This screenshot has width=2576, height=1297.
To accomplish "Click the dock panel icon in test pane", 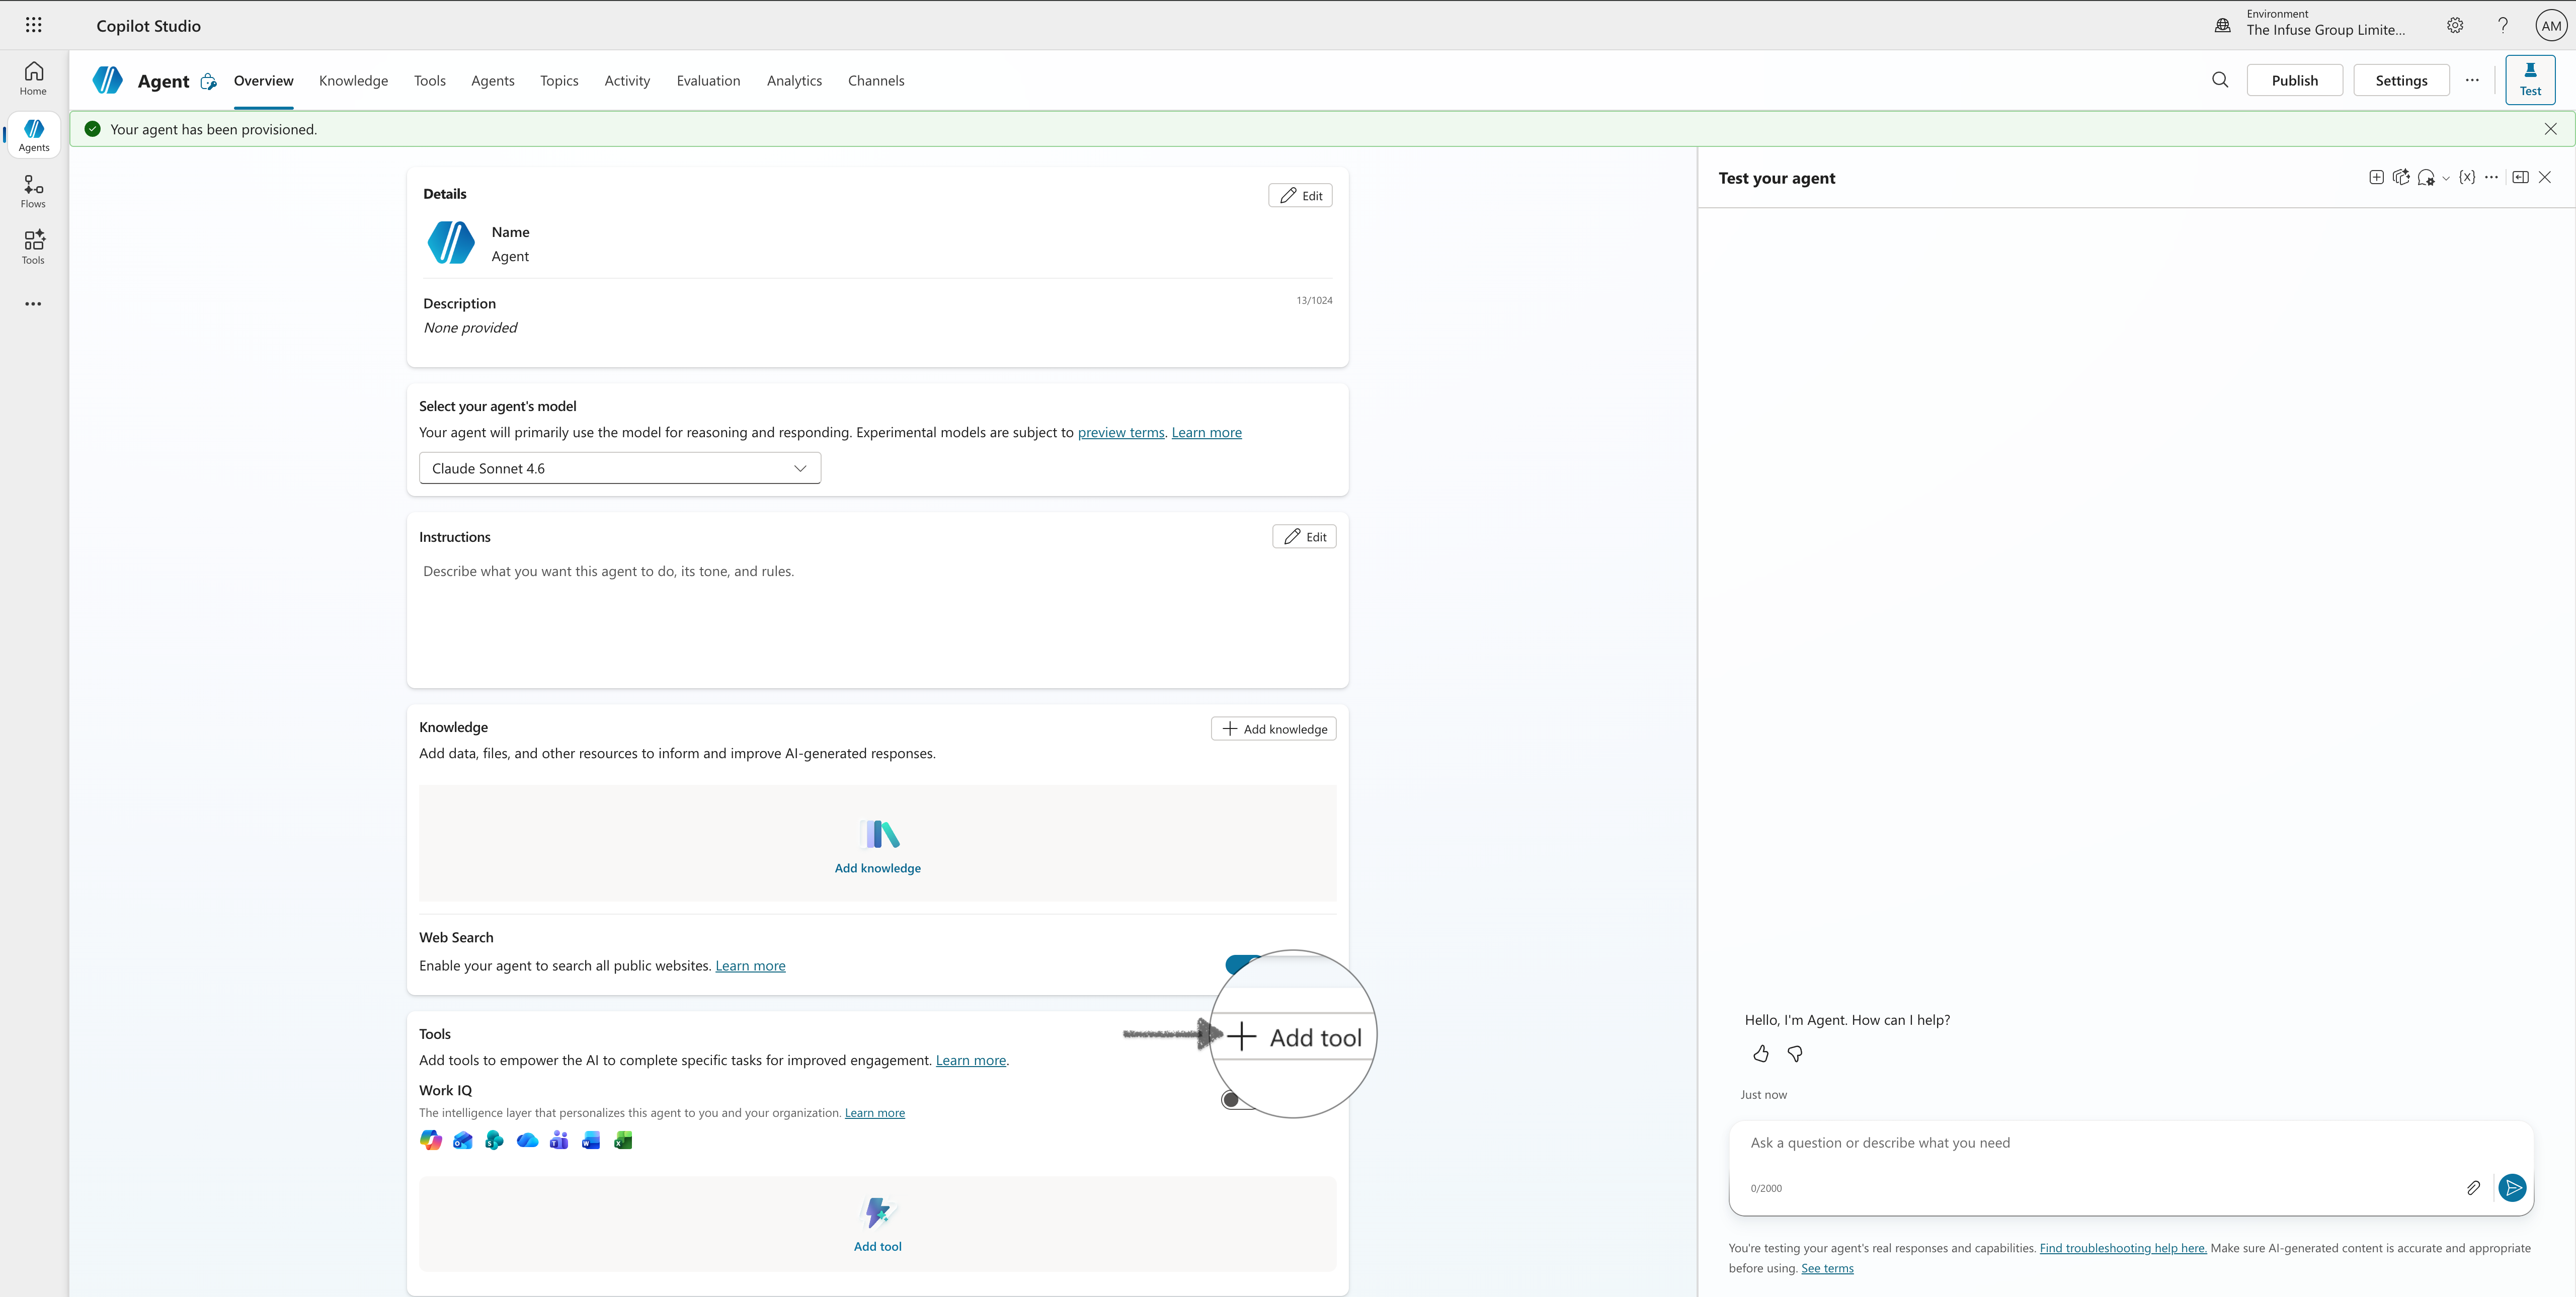I will click(2520, 177).
